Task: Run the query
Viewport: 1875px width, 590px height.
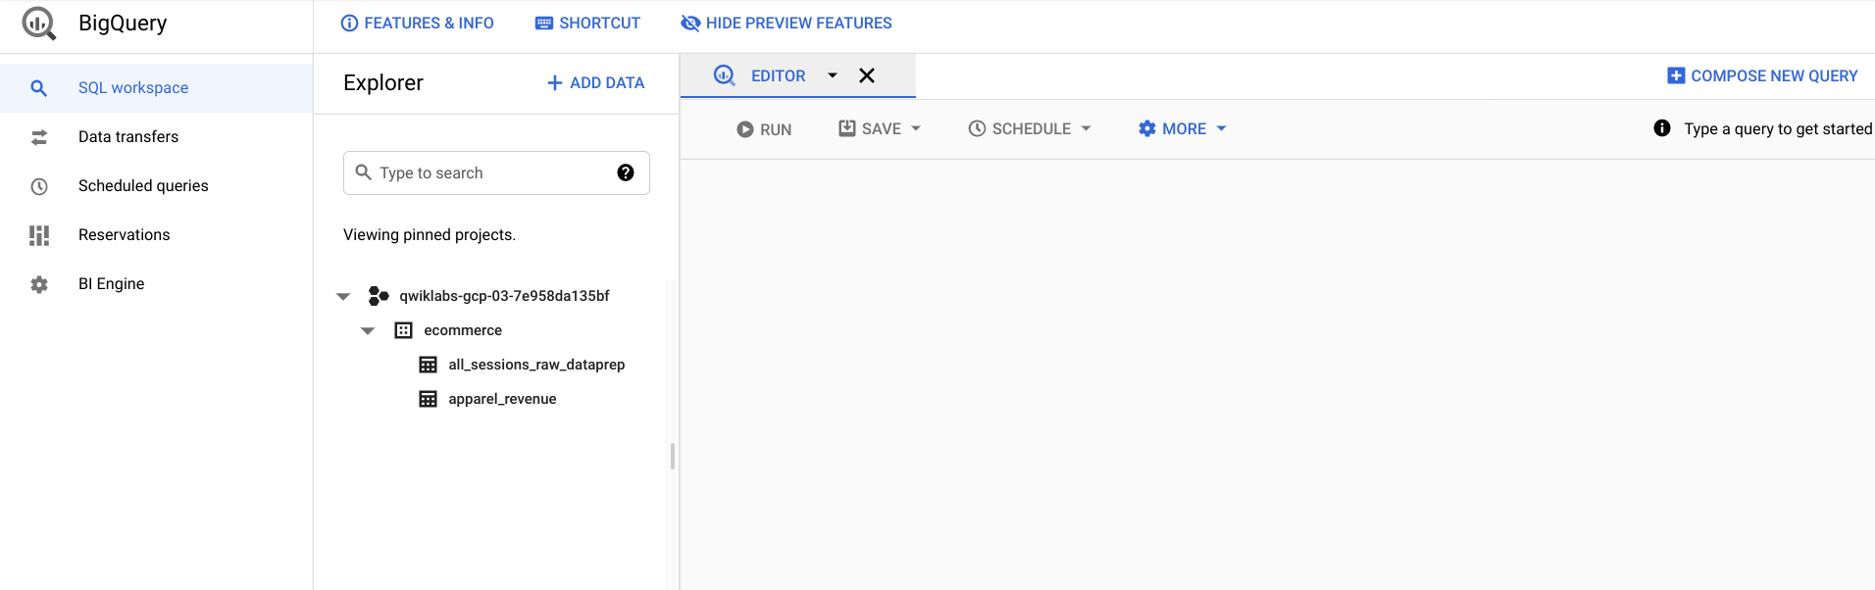Action: [764, 128]
